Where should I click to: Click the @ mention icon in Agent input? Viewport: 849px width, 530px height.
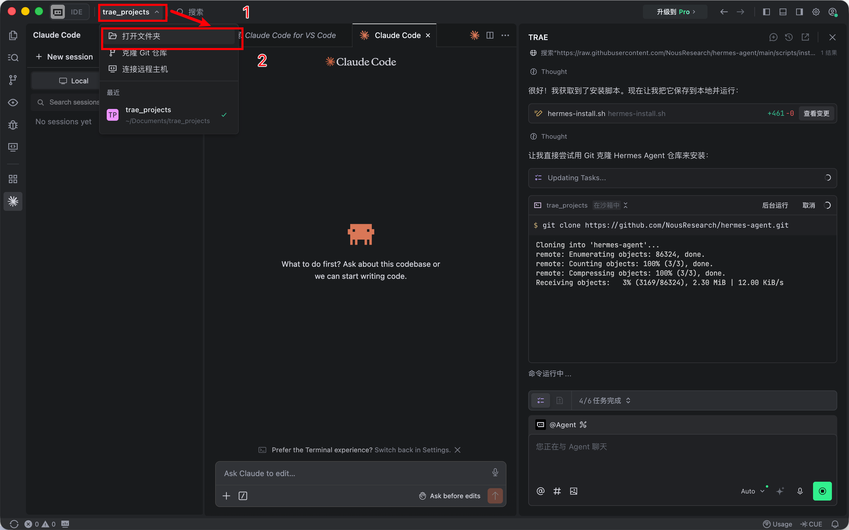541,491
